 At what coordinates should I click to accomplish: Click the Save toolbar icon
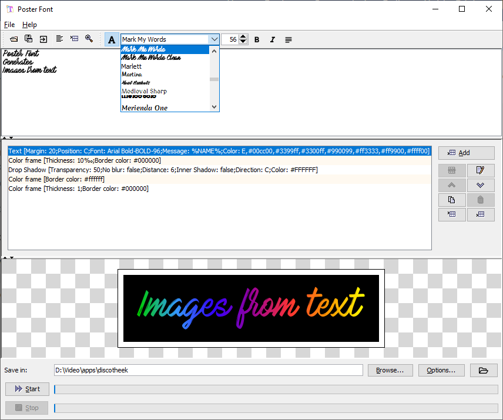coord(28,39)
